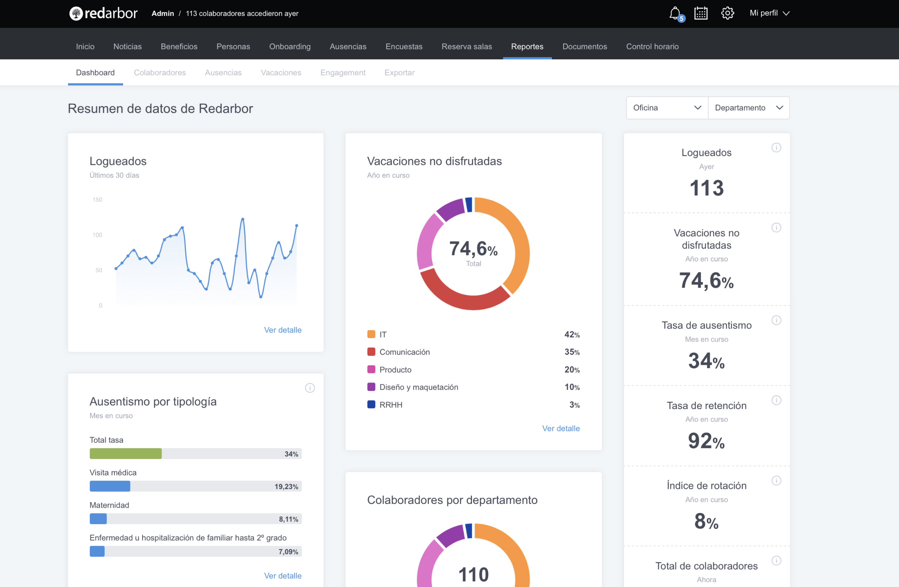Expand the Departamento dropdown filter
899x587 pixels.
[x=749, y=108]
